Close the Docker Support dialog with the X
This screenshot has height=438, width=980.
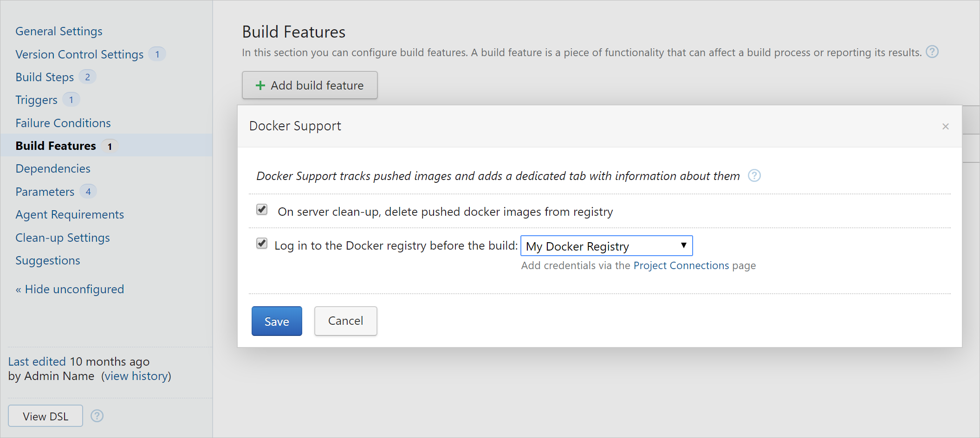[x=946, y=126]
